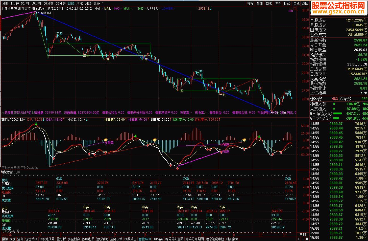This screenshot has width=368, height=241.
Task: Open the 量分析 tab
Action: tap(61, 239)
